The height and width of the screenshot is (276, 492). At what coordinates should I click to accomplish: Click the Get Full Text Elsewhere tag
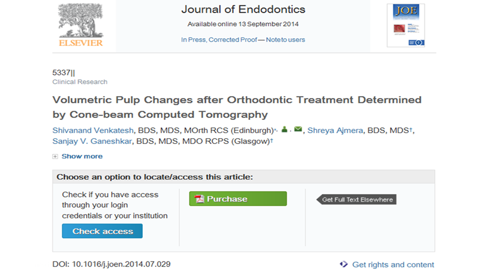[357, 199]
